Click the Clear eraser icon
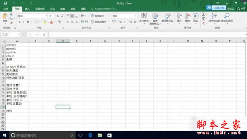 pos(203,23)
